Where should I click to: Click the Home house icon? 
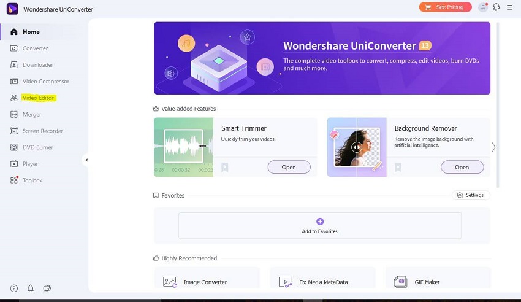pos(14,32)
